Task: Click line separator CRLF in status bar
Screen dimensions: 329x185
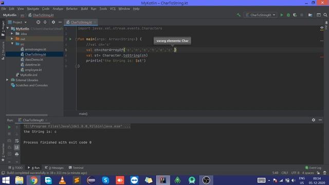Action: point(284,173)
